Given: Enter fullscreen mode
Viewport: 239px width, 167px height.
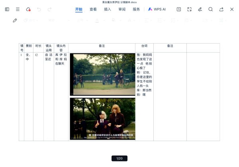Looking at the screenshot, I should pos(190,9).
